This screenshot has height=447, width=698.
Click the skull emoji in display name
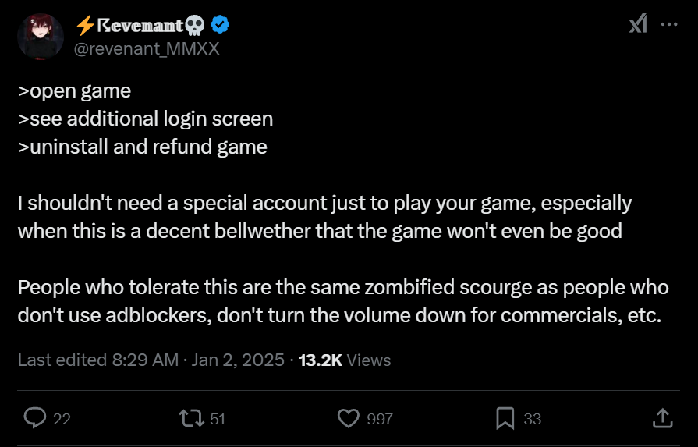point(195,26)
